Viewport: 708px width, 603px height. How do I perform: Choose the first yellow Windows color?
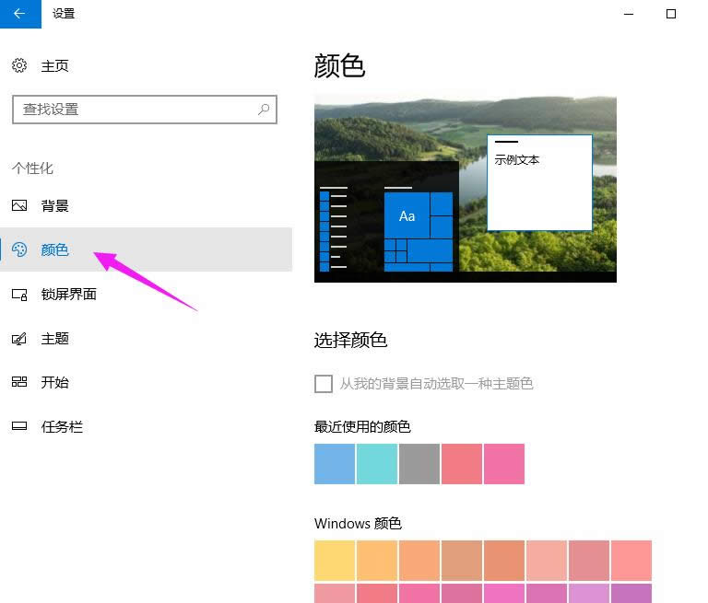(335, 560)
